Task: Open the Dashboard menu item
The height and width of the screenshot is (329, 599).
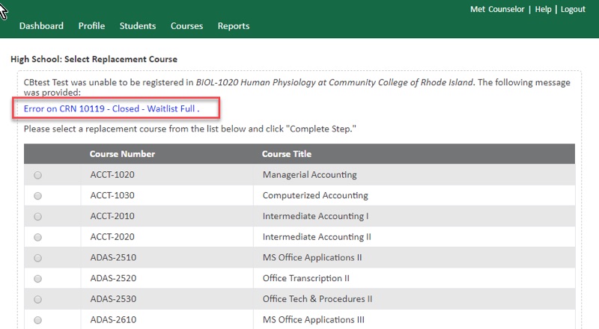Action: pyautogui.click(x=41, y=26)
